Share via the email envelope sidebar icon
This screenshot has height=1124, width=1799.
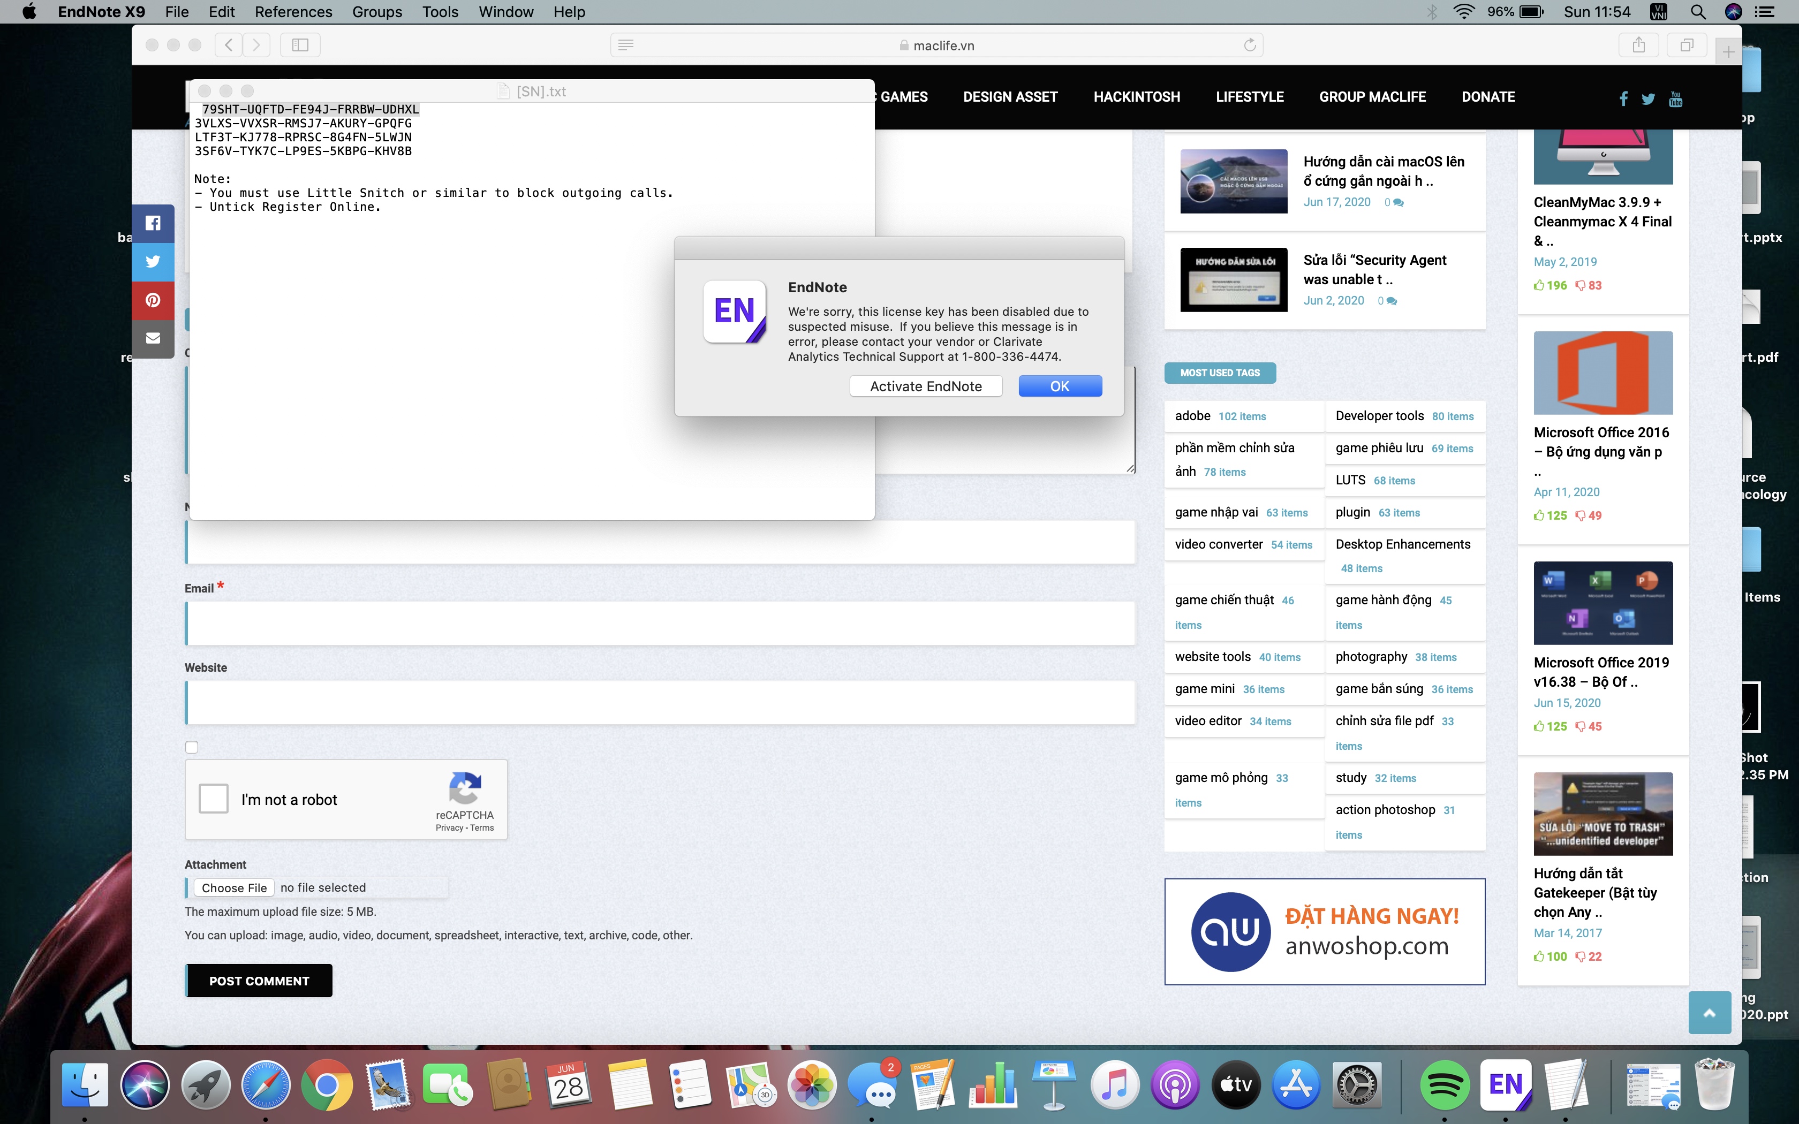coord(153,338)
